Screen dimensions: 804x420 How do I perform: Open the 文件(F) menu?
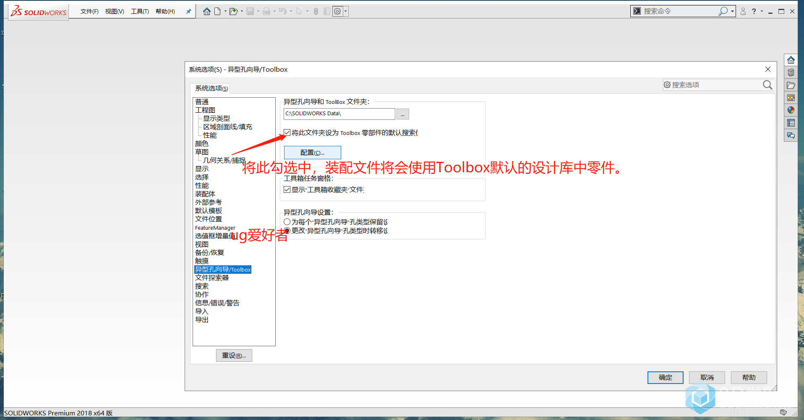tap(89, 11)
